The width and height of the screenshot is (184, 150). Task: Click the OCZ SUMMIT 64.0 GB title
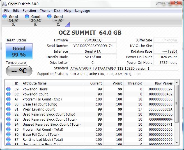[90, 33]
